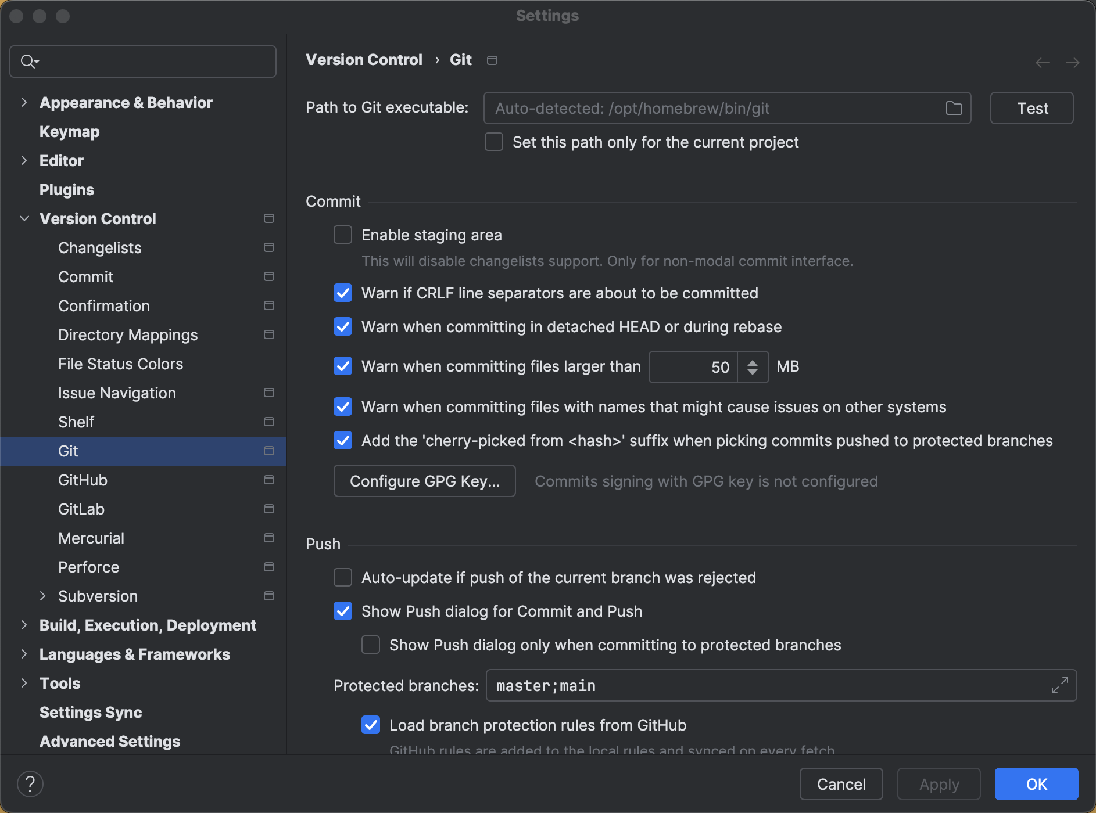This screenshot has height=813, width=1096.
Task: Collapse the Version Control section
Action: click(24, 218)
